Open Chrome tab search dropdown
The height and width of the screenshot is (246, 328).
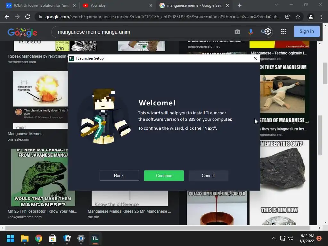(x=276, y=4)
